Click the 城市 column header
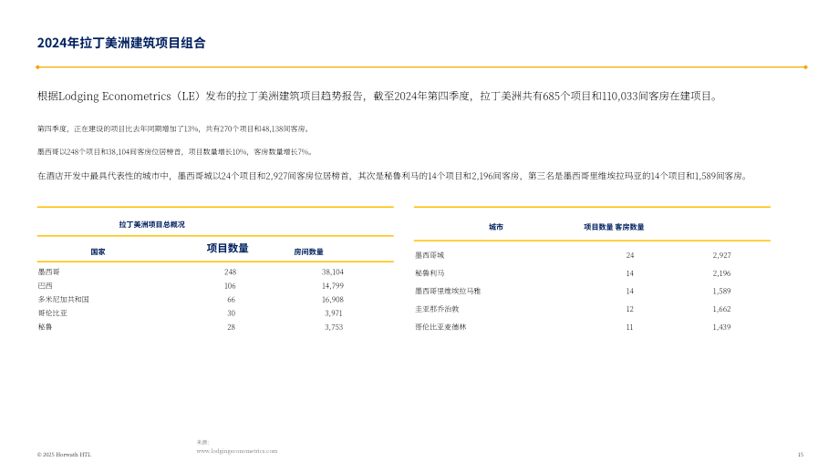The image size is (839, 472). [496, 227]
